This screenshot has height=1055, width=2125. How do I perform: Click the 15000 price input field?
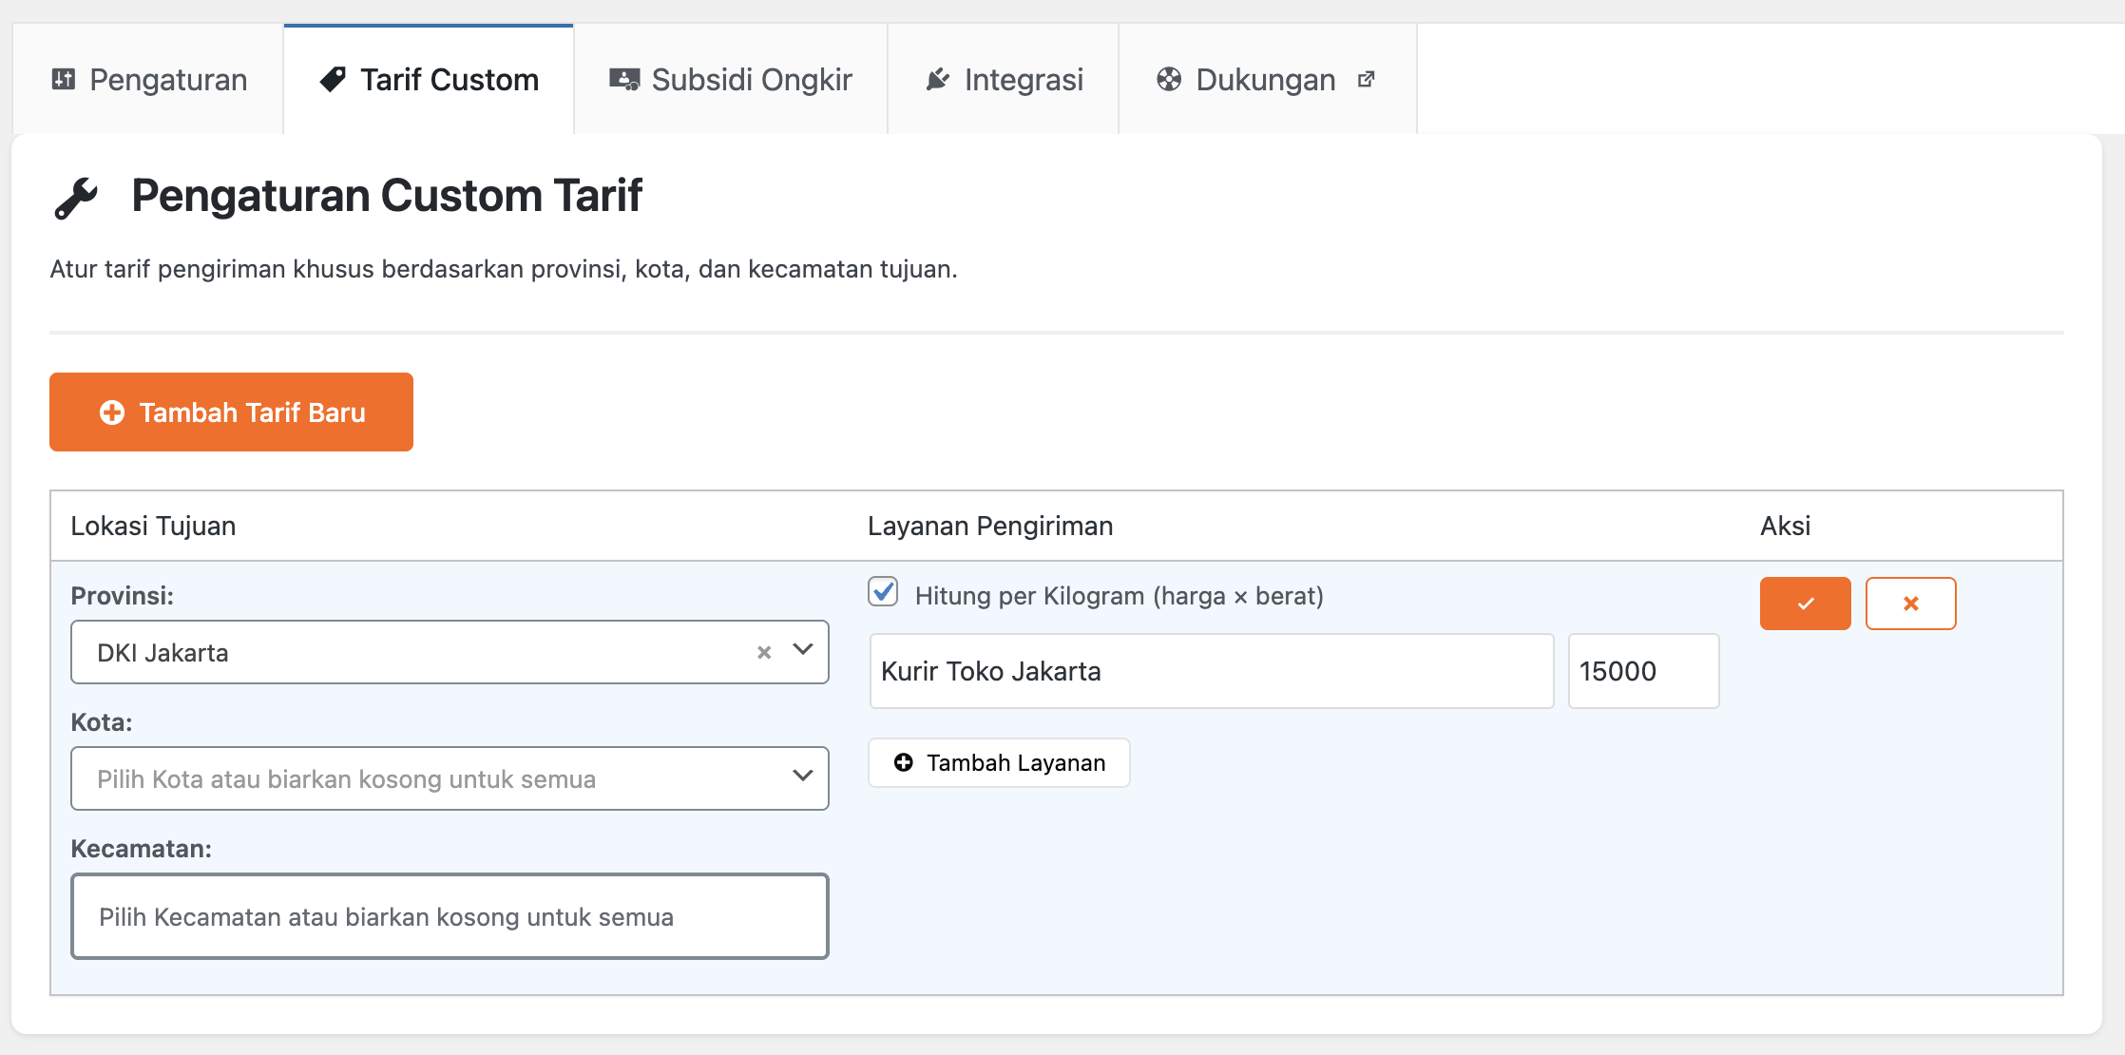tap(1642, 671)
